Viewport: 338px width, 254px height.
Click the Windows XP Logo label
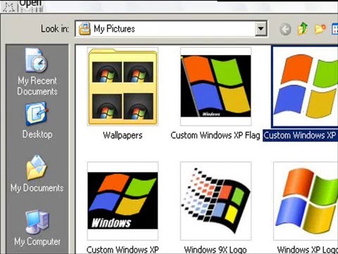[x=308, y=249]
